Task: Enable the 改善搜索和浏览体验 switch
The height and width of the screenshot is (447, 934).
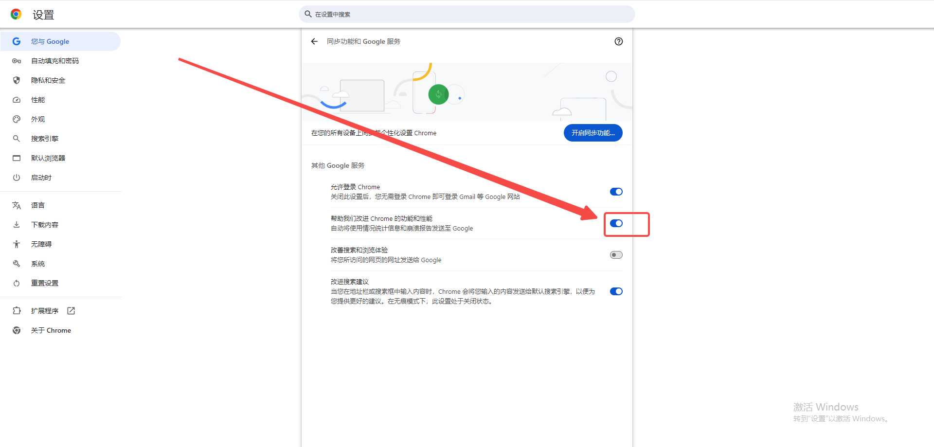Action: point(616,255)
